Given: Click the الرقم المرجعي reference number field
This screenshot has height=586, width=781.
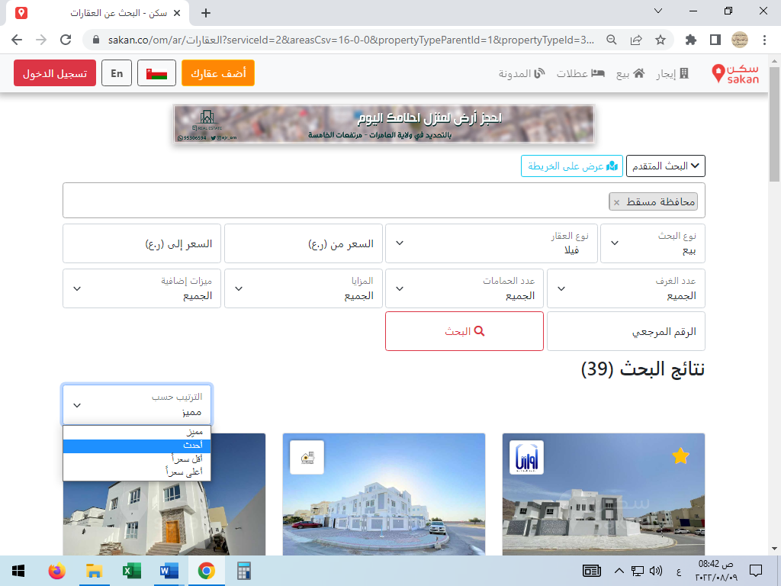Looking at the screenshot, I should [x=625, y=331].
